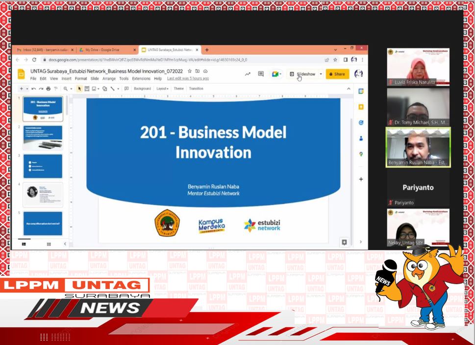The image size is (475, 345).
Task: Open the Shape tool menu
Action: click(104, 88)
